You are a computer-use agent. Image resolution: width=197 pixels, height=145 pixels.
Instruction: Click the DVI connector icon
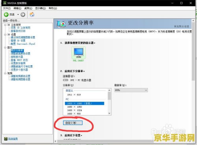pyautogui.click(x=65, y=80)
